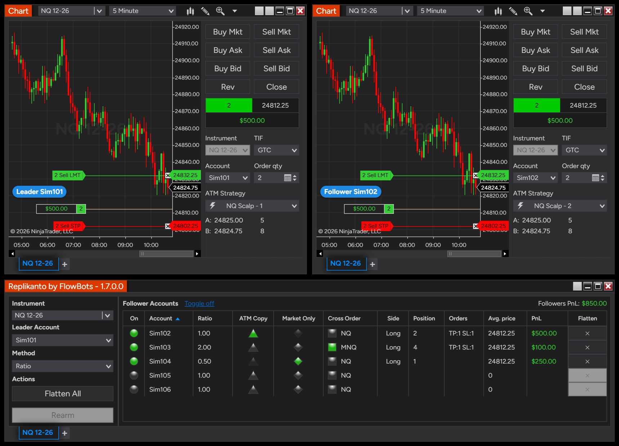Click Buy Mkt in left chart trader
Screen dimensions: 619x446
click(228, 32)
